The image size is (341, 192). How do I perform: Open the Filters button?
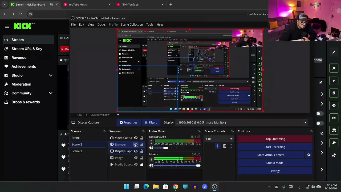click(x=151, y=122)
